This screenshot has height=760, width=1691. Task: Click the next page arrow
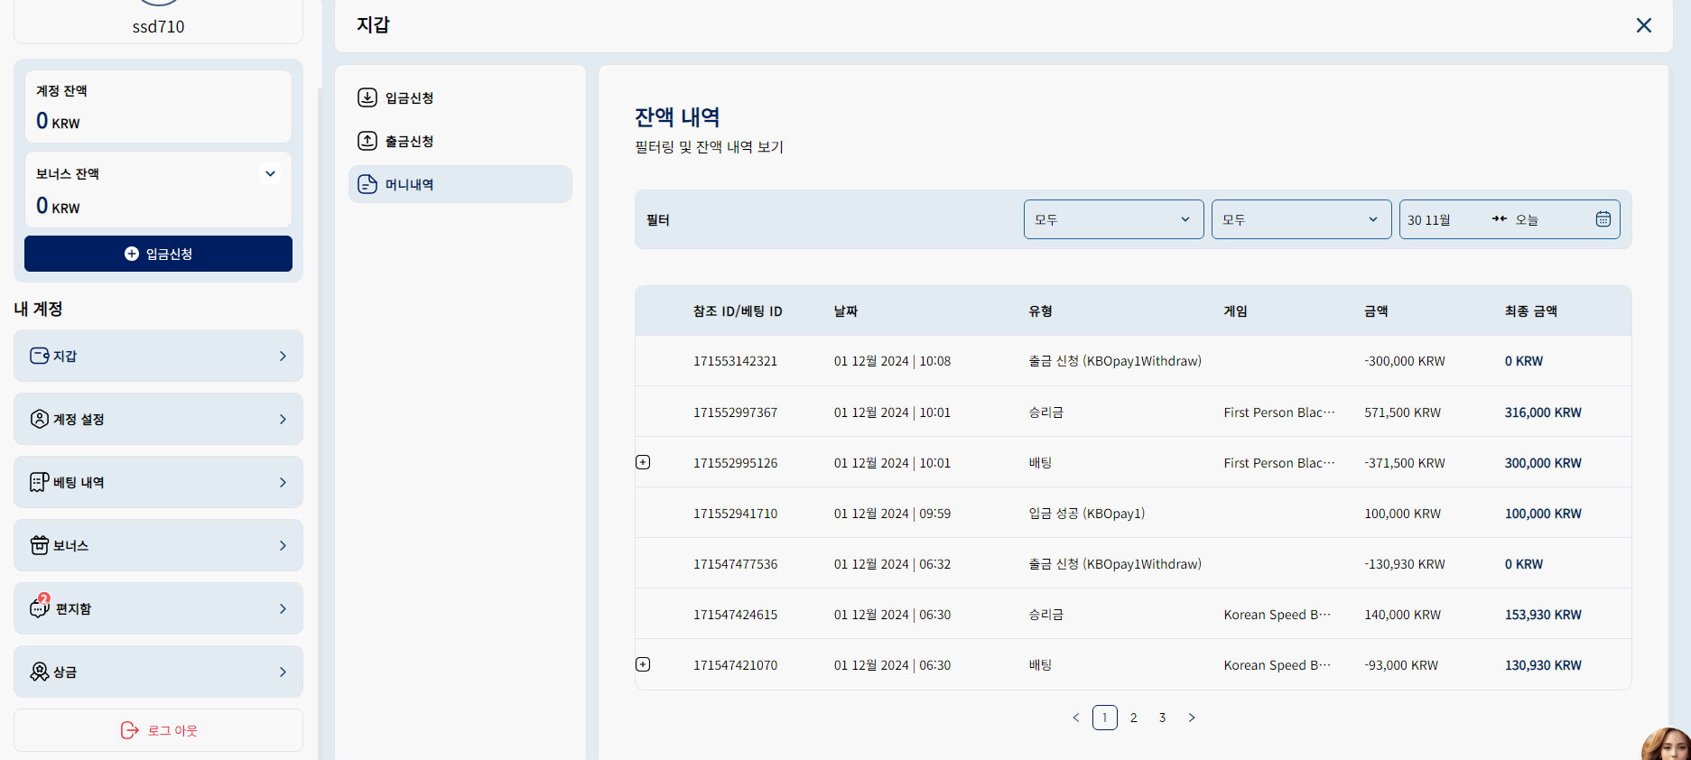pyautogui.click(x=1192, y=718)
